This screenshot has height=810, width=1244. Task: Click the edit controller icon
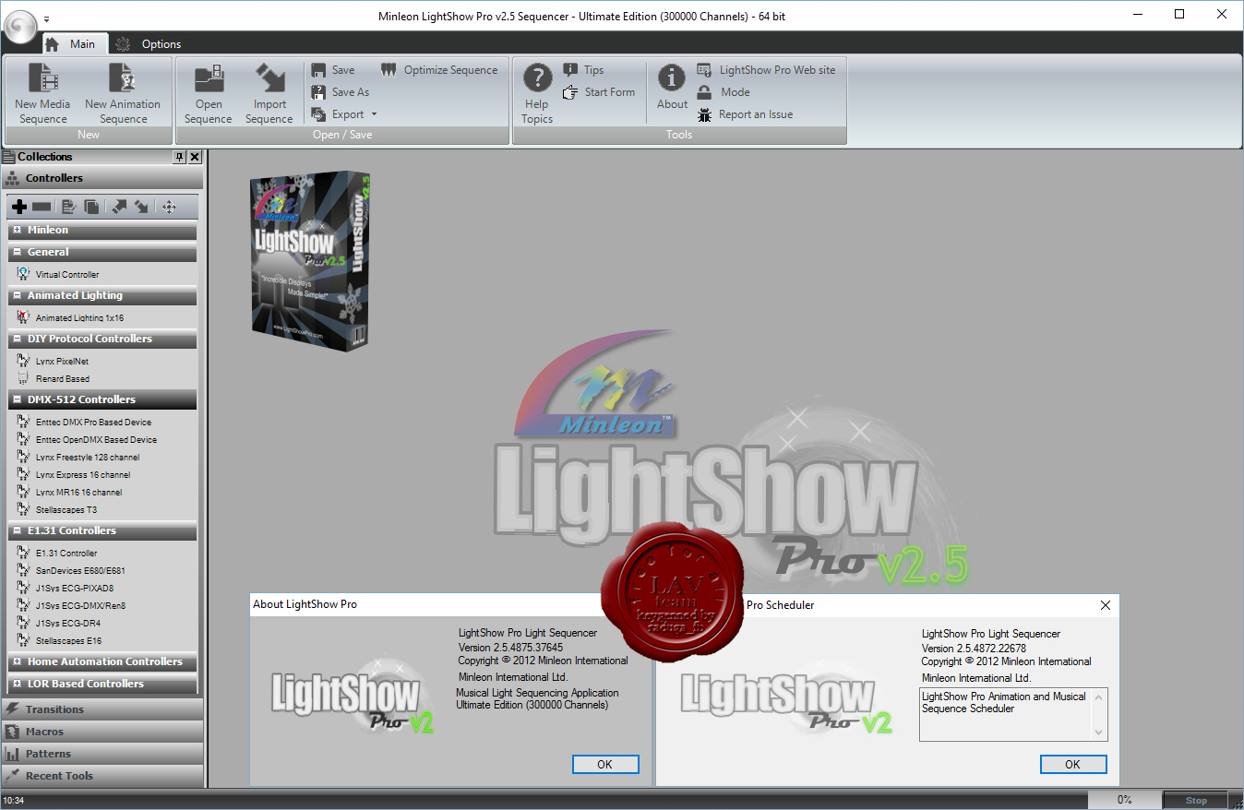coord(68,207)
